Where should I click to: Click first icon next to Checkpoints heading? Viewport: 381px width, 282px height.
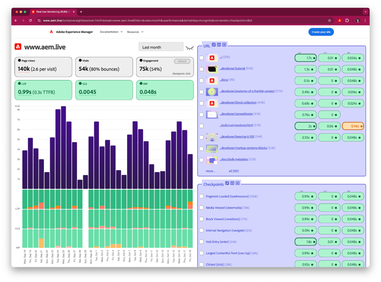point(227,183)
